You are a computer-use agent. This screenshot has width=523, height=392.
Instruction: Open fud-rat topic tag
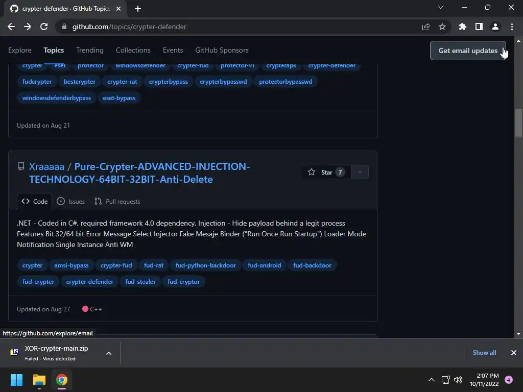click(154, 265)
